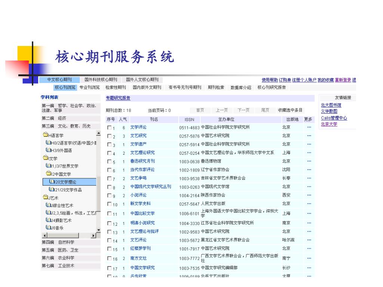Select checkbox of row 10 新文学史料

click(110, 204)
